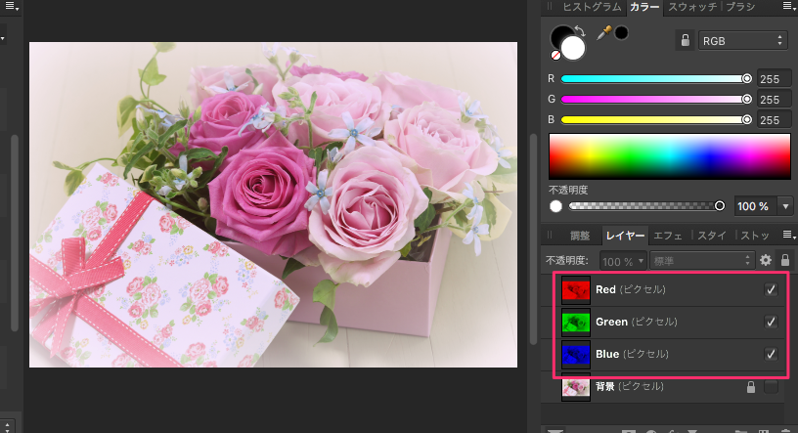Viewport: 798px width, 433px height.
Task: Open the layer blend options gear icon
Action: tap(766, 261)
